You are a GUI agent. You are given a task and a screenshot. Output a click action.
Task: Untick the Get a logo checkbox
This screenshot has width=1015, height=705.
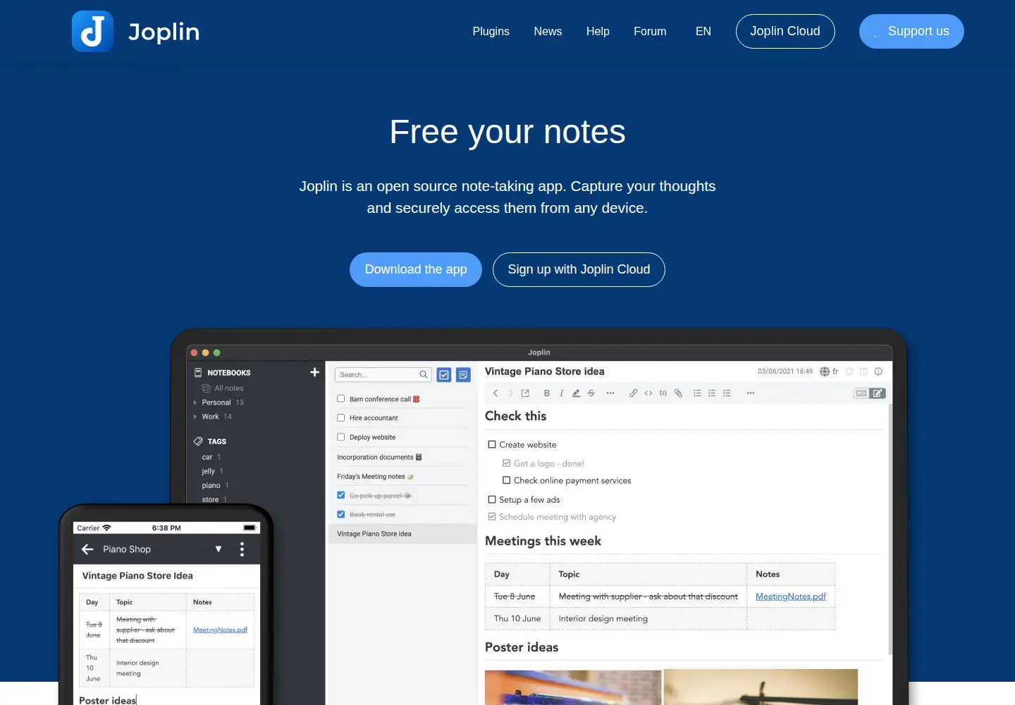[x=506, y=463]
